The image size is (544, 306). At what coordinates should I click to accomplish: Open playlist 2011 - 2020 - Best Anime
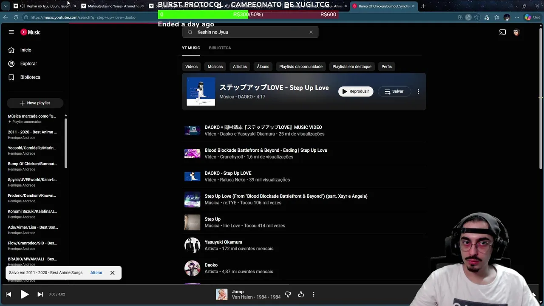(32, 135)
